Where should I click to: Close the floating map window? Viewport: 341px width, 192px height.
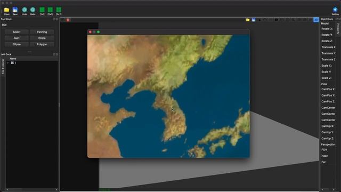[x=90, y=32]
